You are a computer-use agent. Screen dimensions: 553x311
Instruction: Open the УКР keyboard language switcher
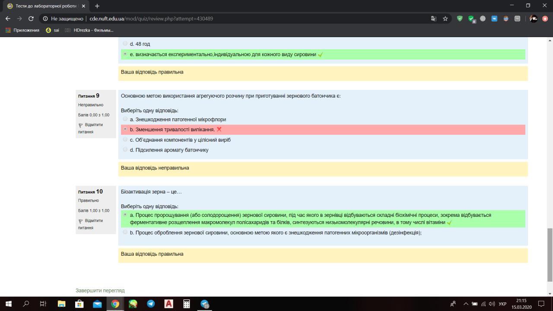click(x=502, y=304)
